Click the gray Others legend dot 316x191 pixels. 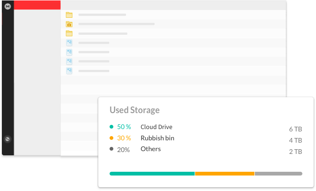click(111, 149)
